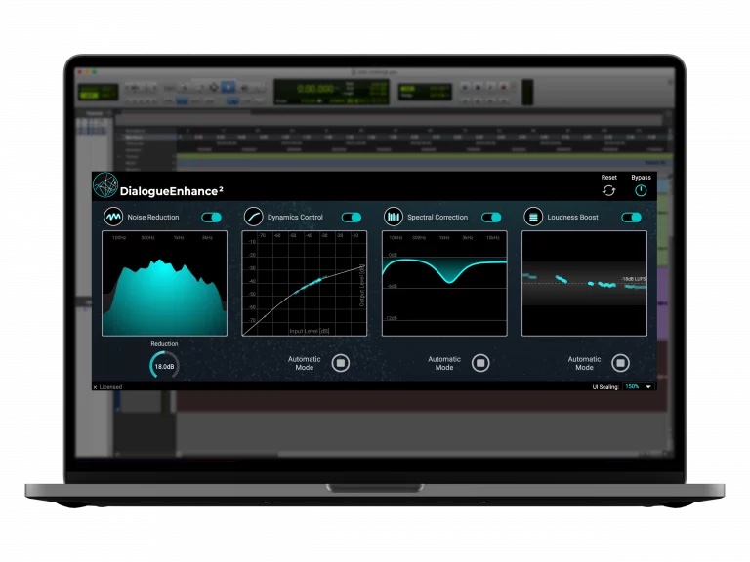Enable Automatic Mode for Spectral Correction

[480, 363]
